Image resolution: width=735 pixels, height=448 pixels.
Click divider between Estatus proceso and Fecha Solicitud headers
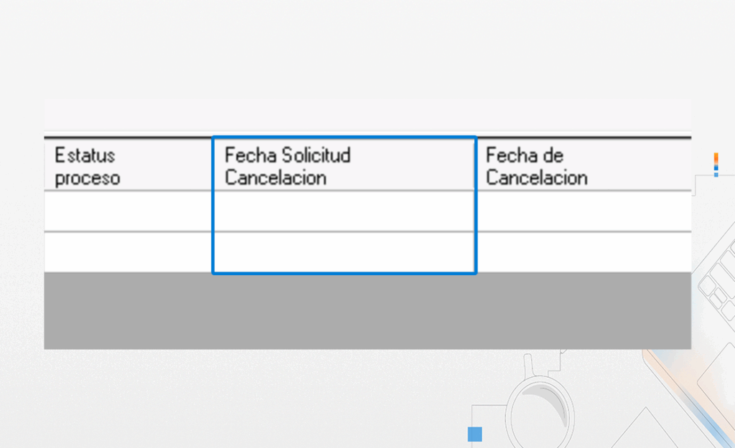point(212,166)
